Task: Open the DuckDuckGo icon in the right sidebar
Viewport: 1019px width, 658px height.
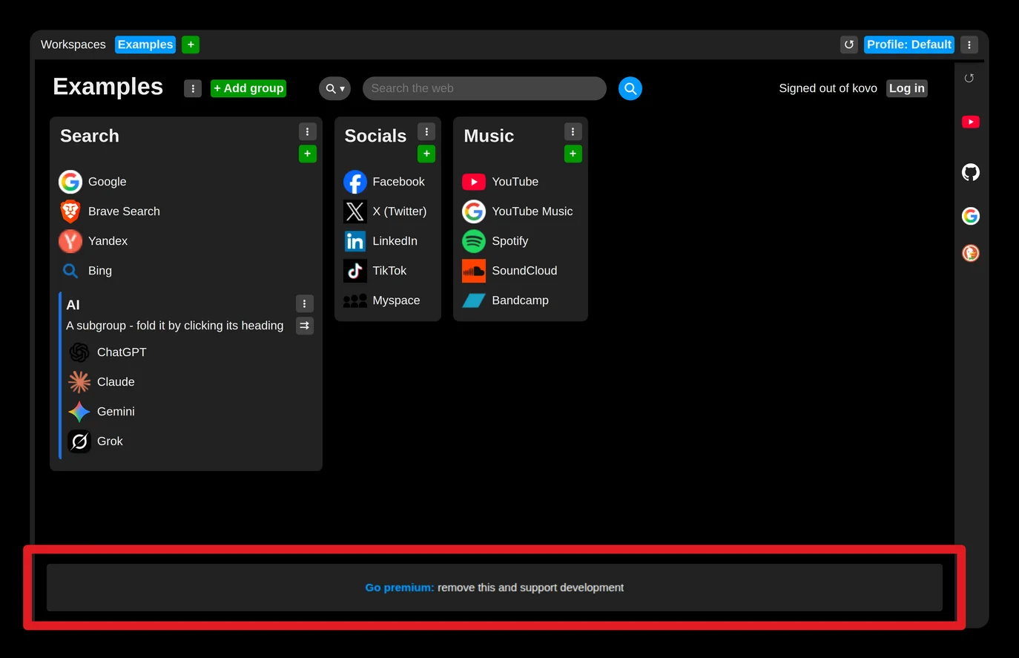Action: click(x=970, y=253)
